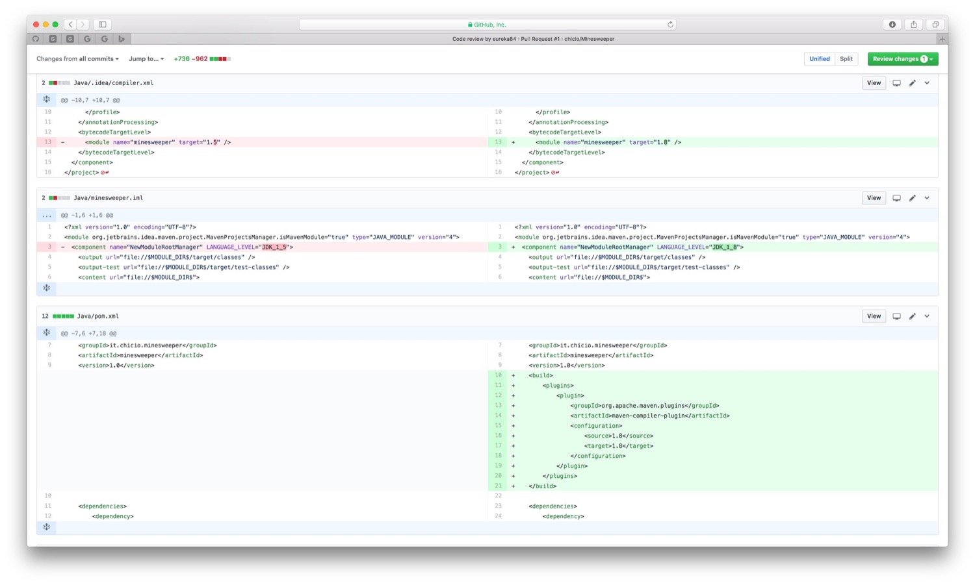Image resolution: width=975 pixels, height=585 pixels.
Task: Click added line with maven-compiler-plugin artifactId
Action: click(713, 416)
